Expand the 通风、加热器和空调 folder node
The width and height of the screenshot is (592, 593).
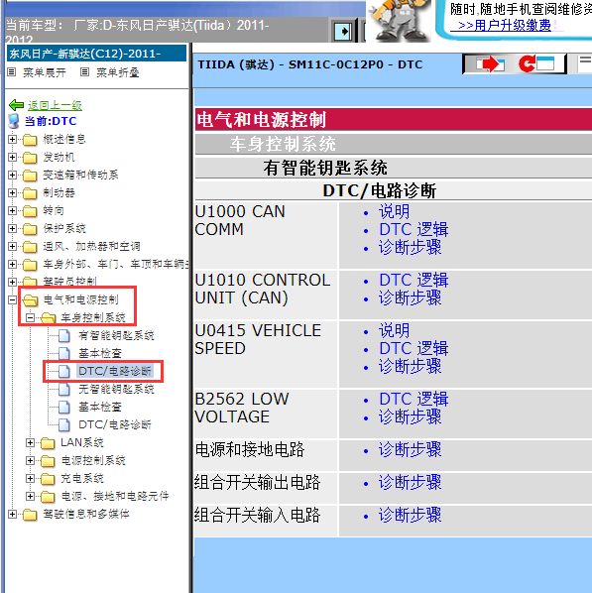pos(12,246)
